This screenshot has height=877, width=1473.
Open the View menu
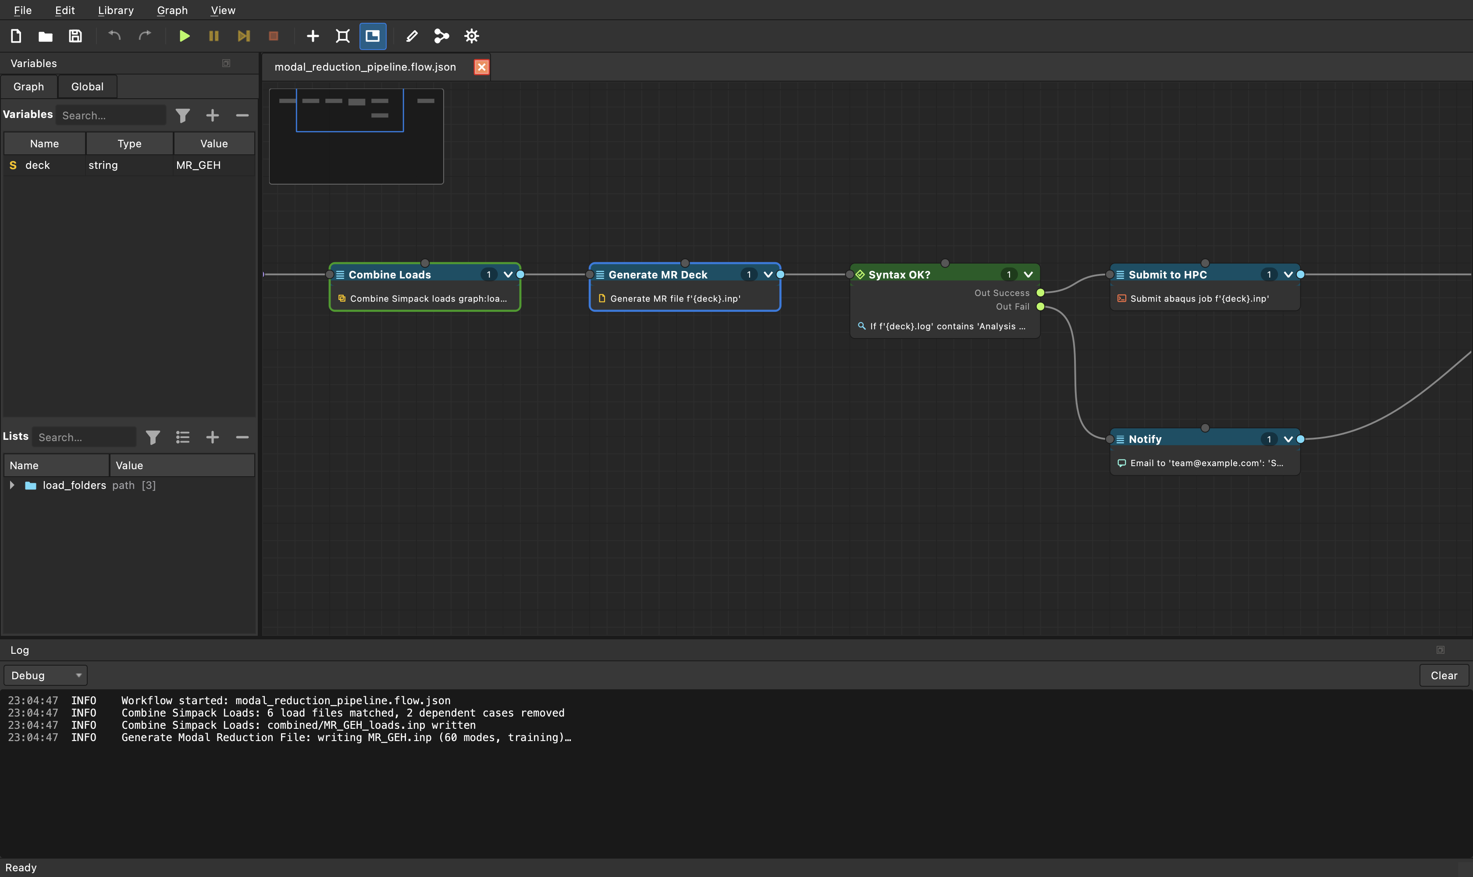pos(223,10)
